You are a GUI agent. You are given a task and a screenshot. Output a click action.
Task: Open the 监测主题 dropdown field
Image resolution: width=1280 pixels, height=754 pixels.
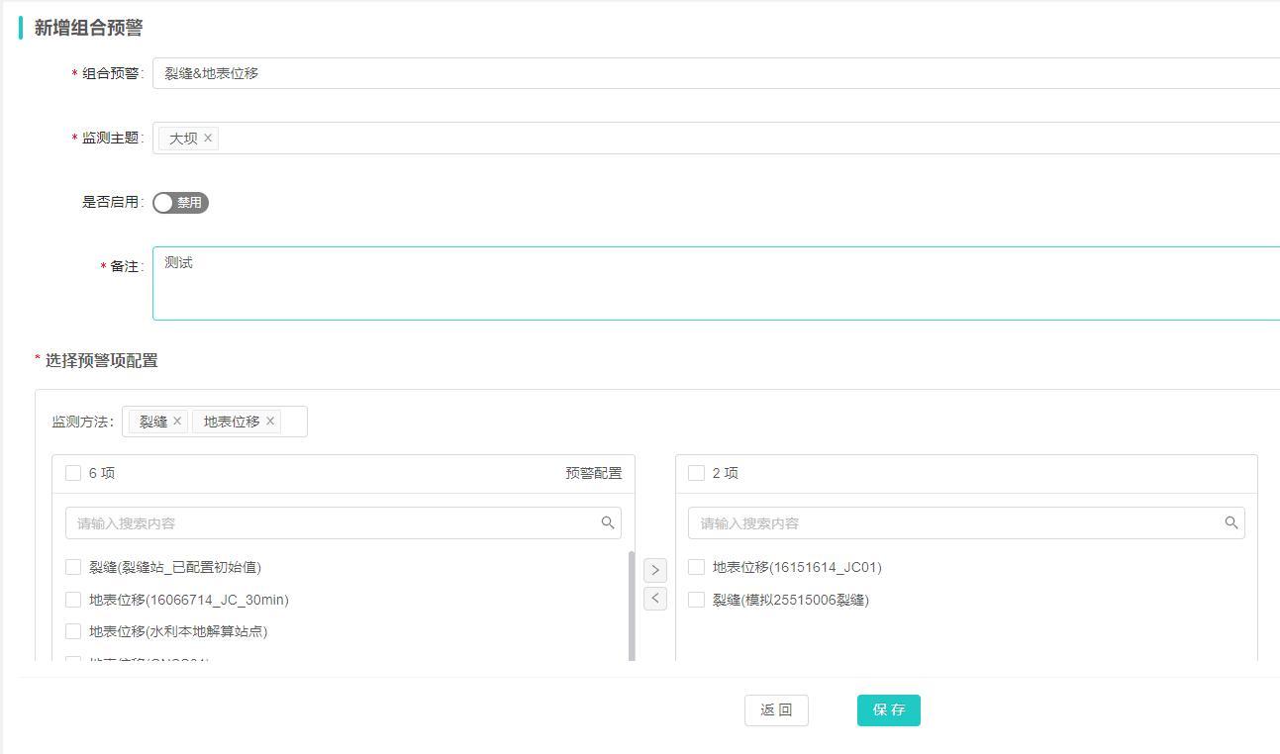coord(693,139)
